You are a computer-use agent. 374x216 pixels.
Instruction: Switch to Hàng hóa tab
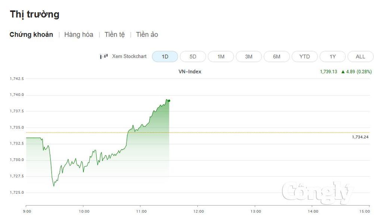tap(79, 35)
